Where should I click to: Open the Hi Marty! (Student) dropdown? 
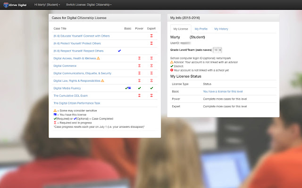coord(47,5)
